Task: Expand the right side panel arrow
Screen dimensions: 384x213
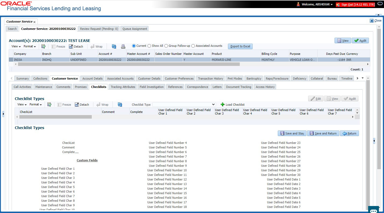Action: (x=374, y=141)
